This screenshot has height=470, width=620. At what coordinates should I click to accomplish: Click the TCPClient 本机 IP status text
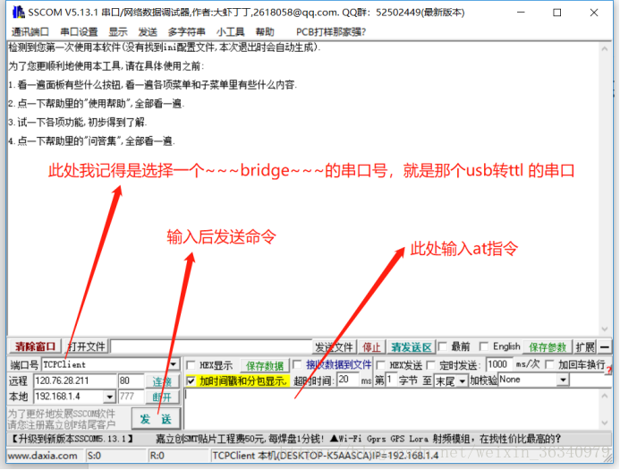pyautogui.click(x=326, y=456)
